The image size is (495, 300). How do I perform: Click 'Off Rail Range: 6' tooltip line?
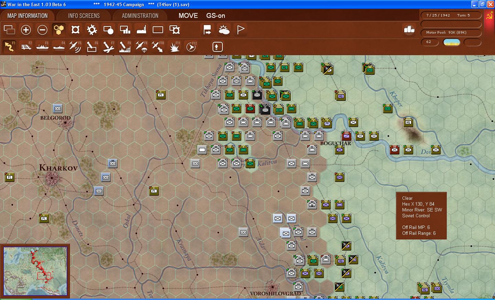pos(419,233)
